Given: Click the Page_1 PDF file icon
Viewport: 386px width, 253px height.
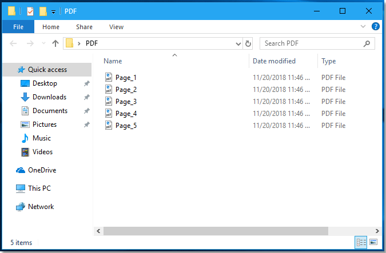Looking at the screenshot, I should pyautogui.click(x=109, y=78).
